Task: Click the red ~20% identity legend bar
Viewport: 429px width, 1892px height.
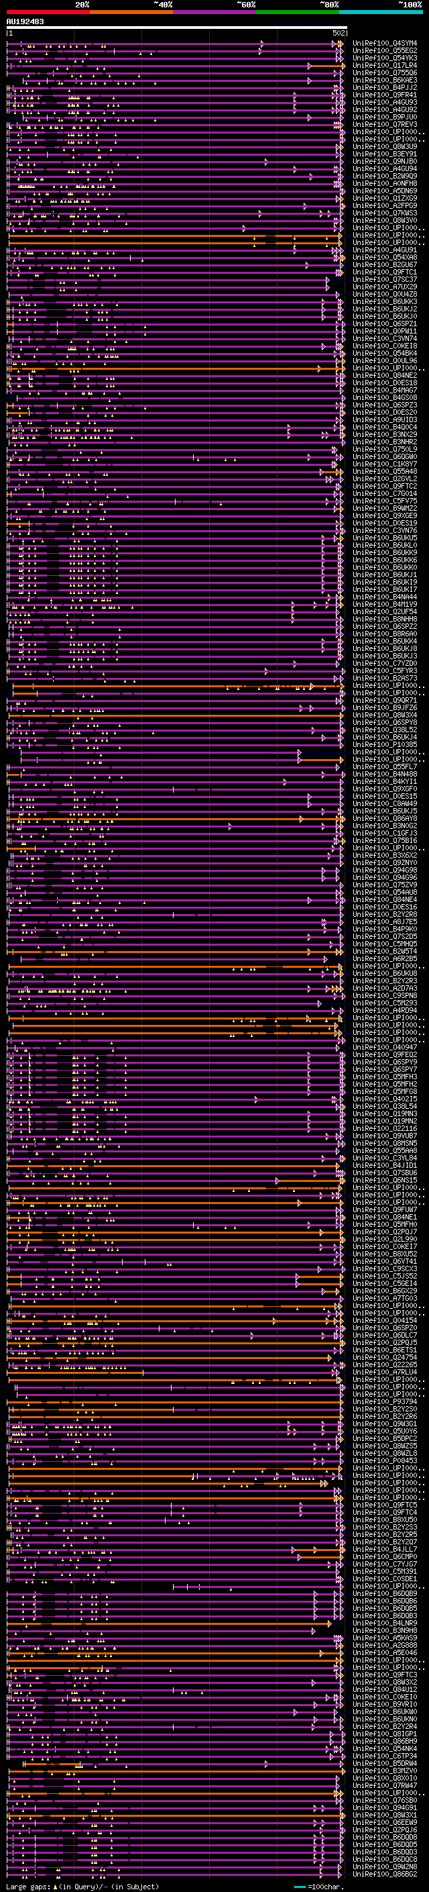Action: coord(48,12)
